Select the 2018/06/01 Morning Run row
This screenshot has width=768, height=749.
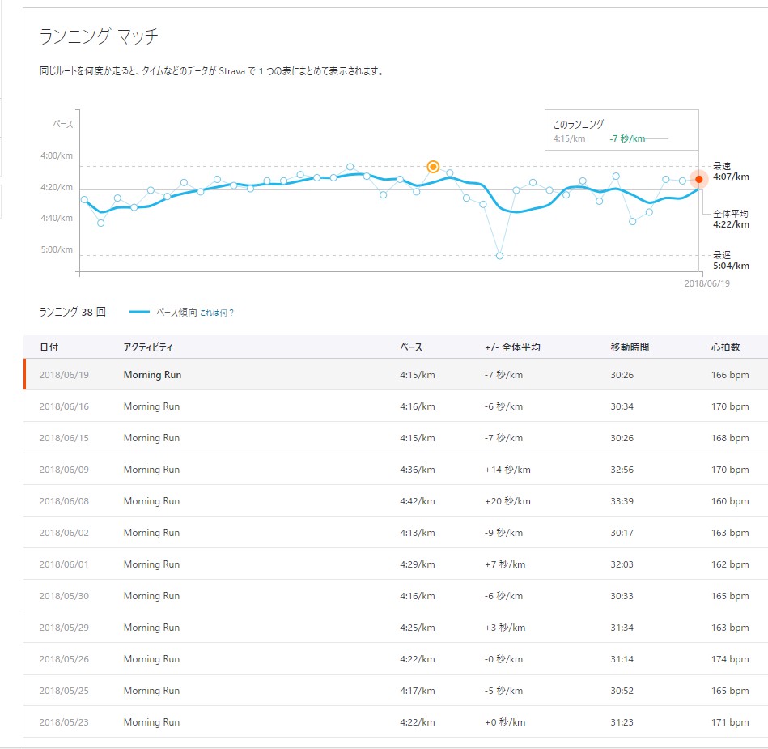point(151,564)
